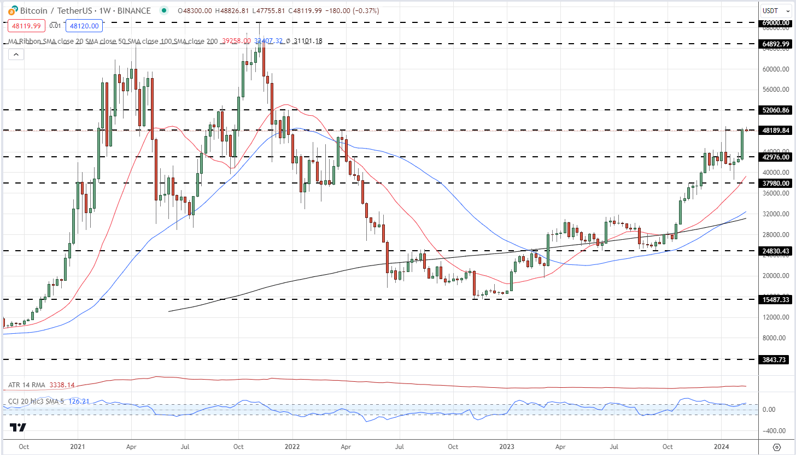Viewport: 796px width, 455px height.
Task: Click the green market status dot
Action: point(164,10)
